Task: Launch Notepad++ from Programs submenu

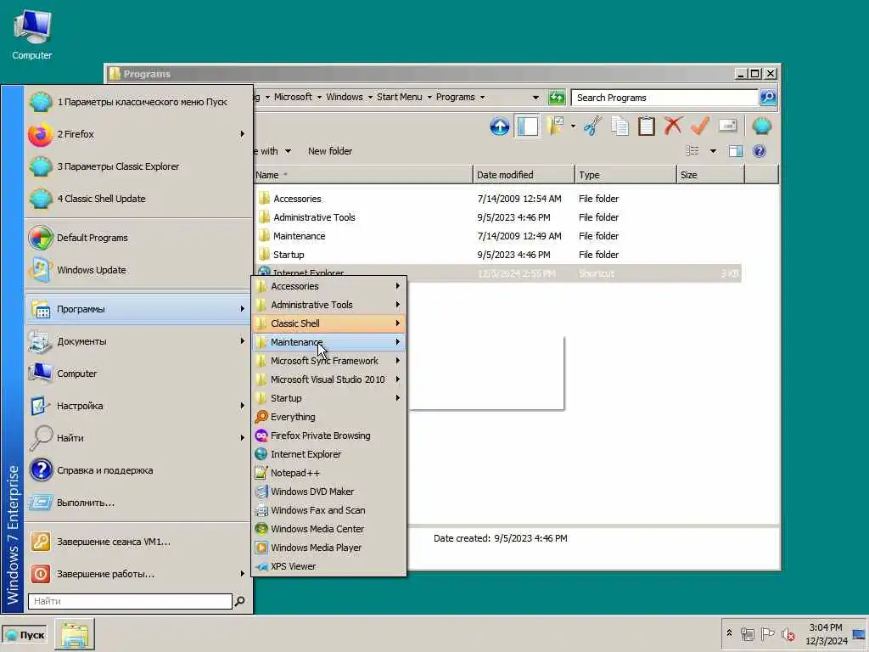Action: click(x=329, y=473)
